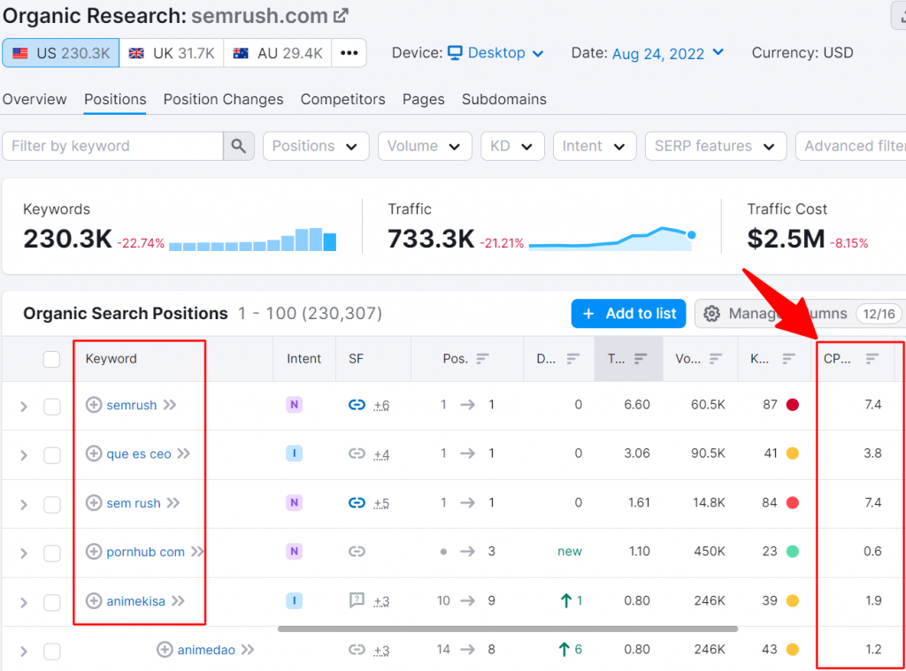Open animedao row double-arrow icon
Image resolution: width=906 pixels, height=671 pixels.
click(x=248, y=650)
